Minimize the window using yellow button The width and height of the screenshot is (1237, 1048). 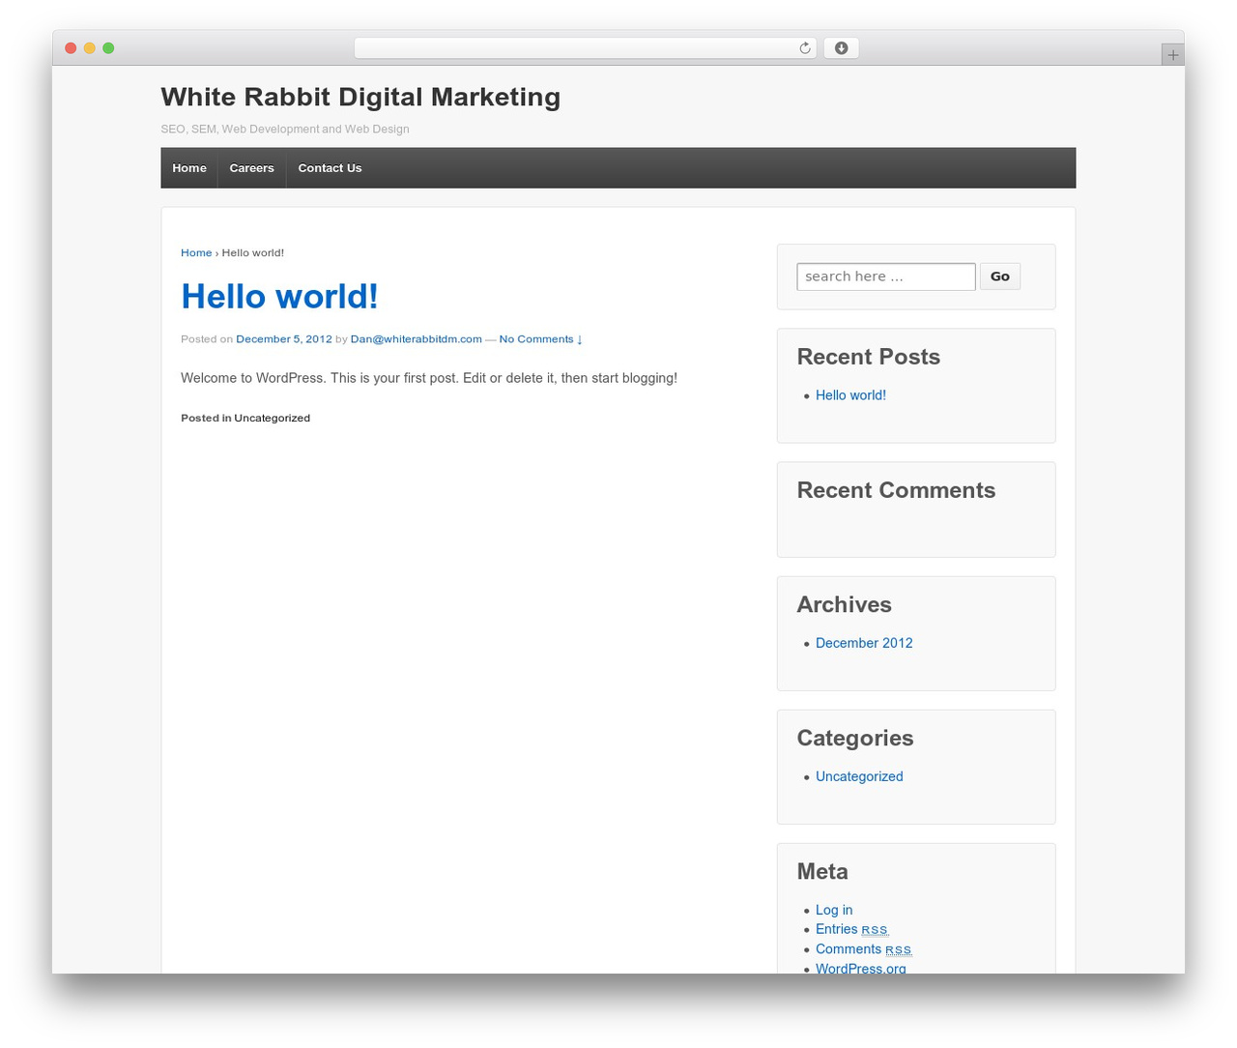tap(90, 48)
